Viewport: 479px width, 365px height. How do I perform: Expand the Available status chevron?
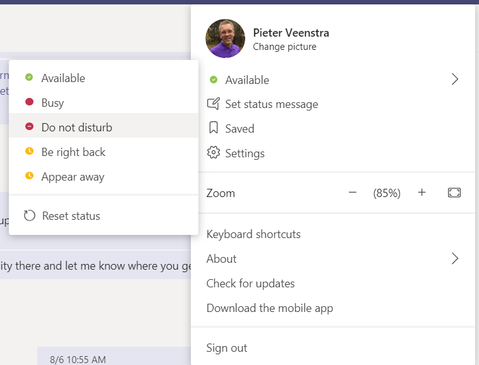coord(454,79)
